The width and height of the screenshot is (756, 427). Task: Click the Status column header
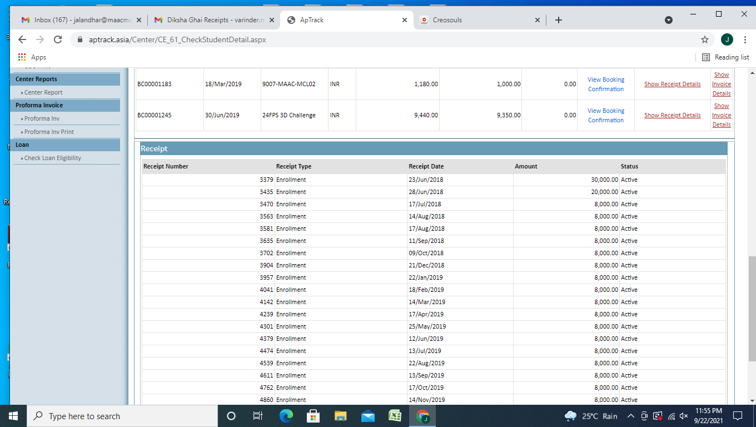629,166
